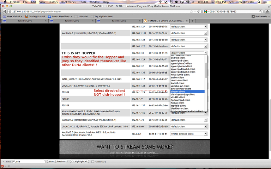Pick yamaha-avr-client from the dropdown list
The height and width of the screenshot is (169, 271).
(180, 86)
